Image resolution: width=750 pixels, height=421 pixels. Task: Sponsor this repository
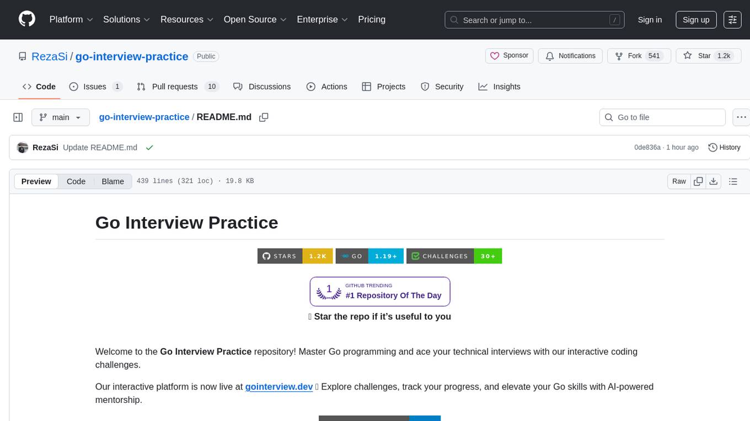[510, 56]
